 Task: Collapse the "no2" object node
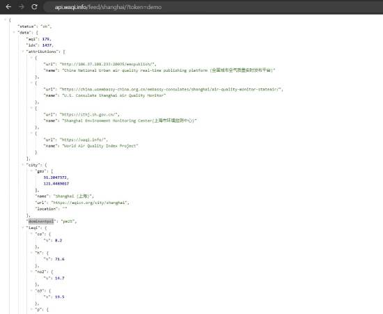click(x=31, y=272)
